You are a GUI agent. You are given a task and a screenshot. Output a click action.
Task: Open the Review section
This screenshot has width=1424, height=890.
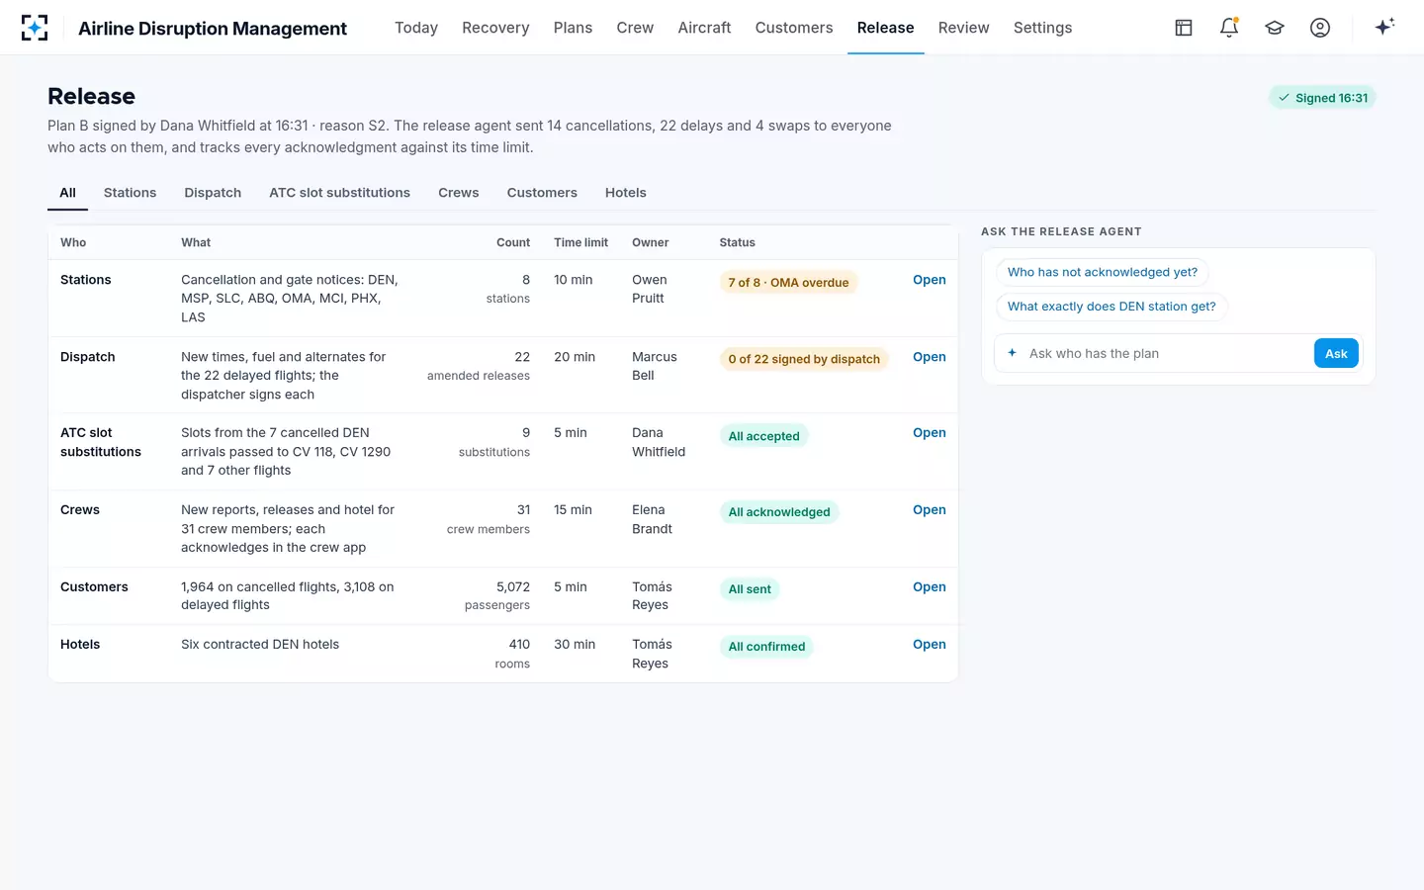[963, 28]
